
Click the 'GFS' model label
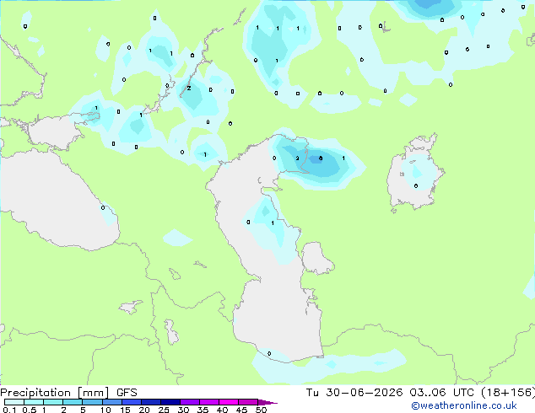(127, 393)
